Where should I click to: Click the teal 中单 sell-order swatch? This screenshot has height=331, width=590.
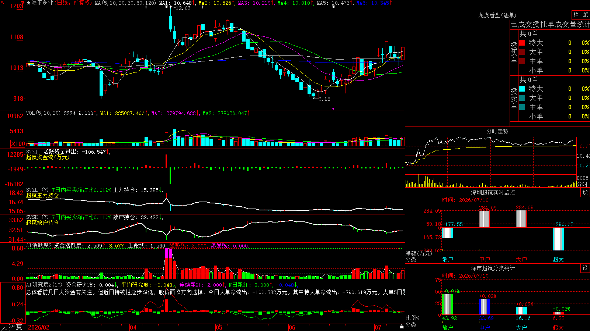[522, 107]
